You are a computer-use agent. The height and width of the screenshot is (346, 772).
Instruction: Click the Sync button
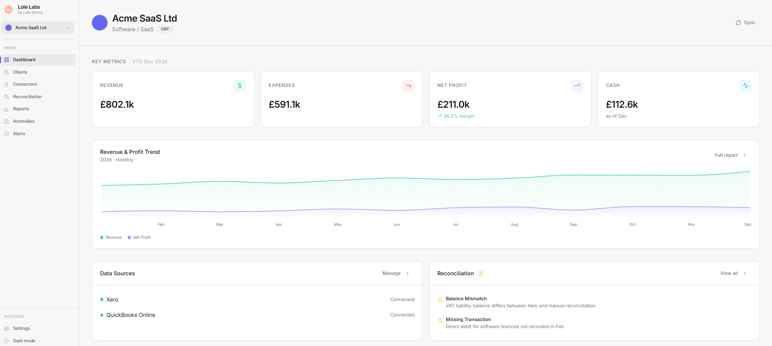[x=745, y=23]
